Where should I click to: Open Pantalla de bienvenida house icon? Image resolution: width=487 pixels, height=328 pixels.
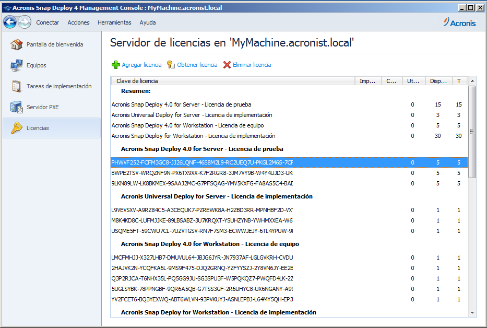coord(17,44)
